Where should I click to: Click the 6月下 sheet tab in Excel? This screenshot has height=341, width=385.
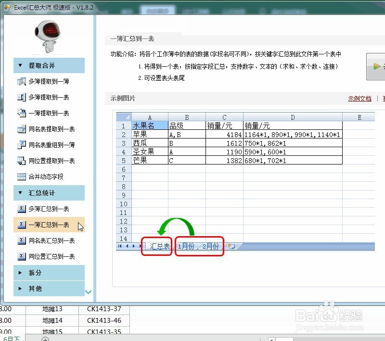coord(12,339)
